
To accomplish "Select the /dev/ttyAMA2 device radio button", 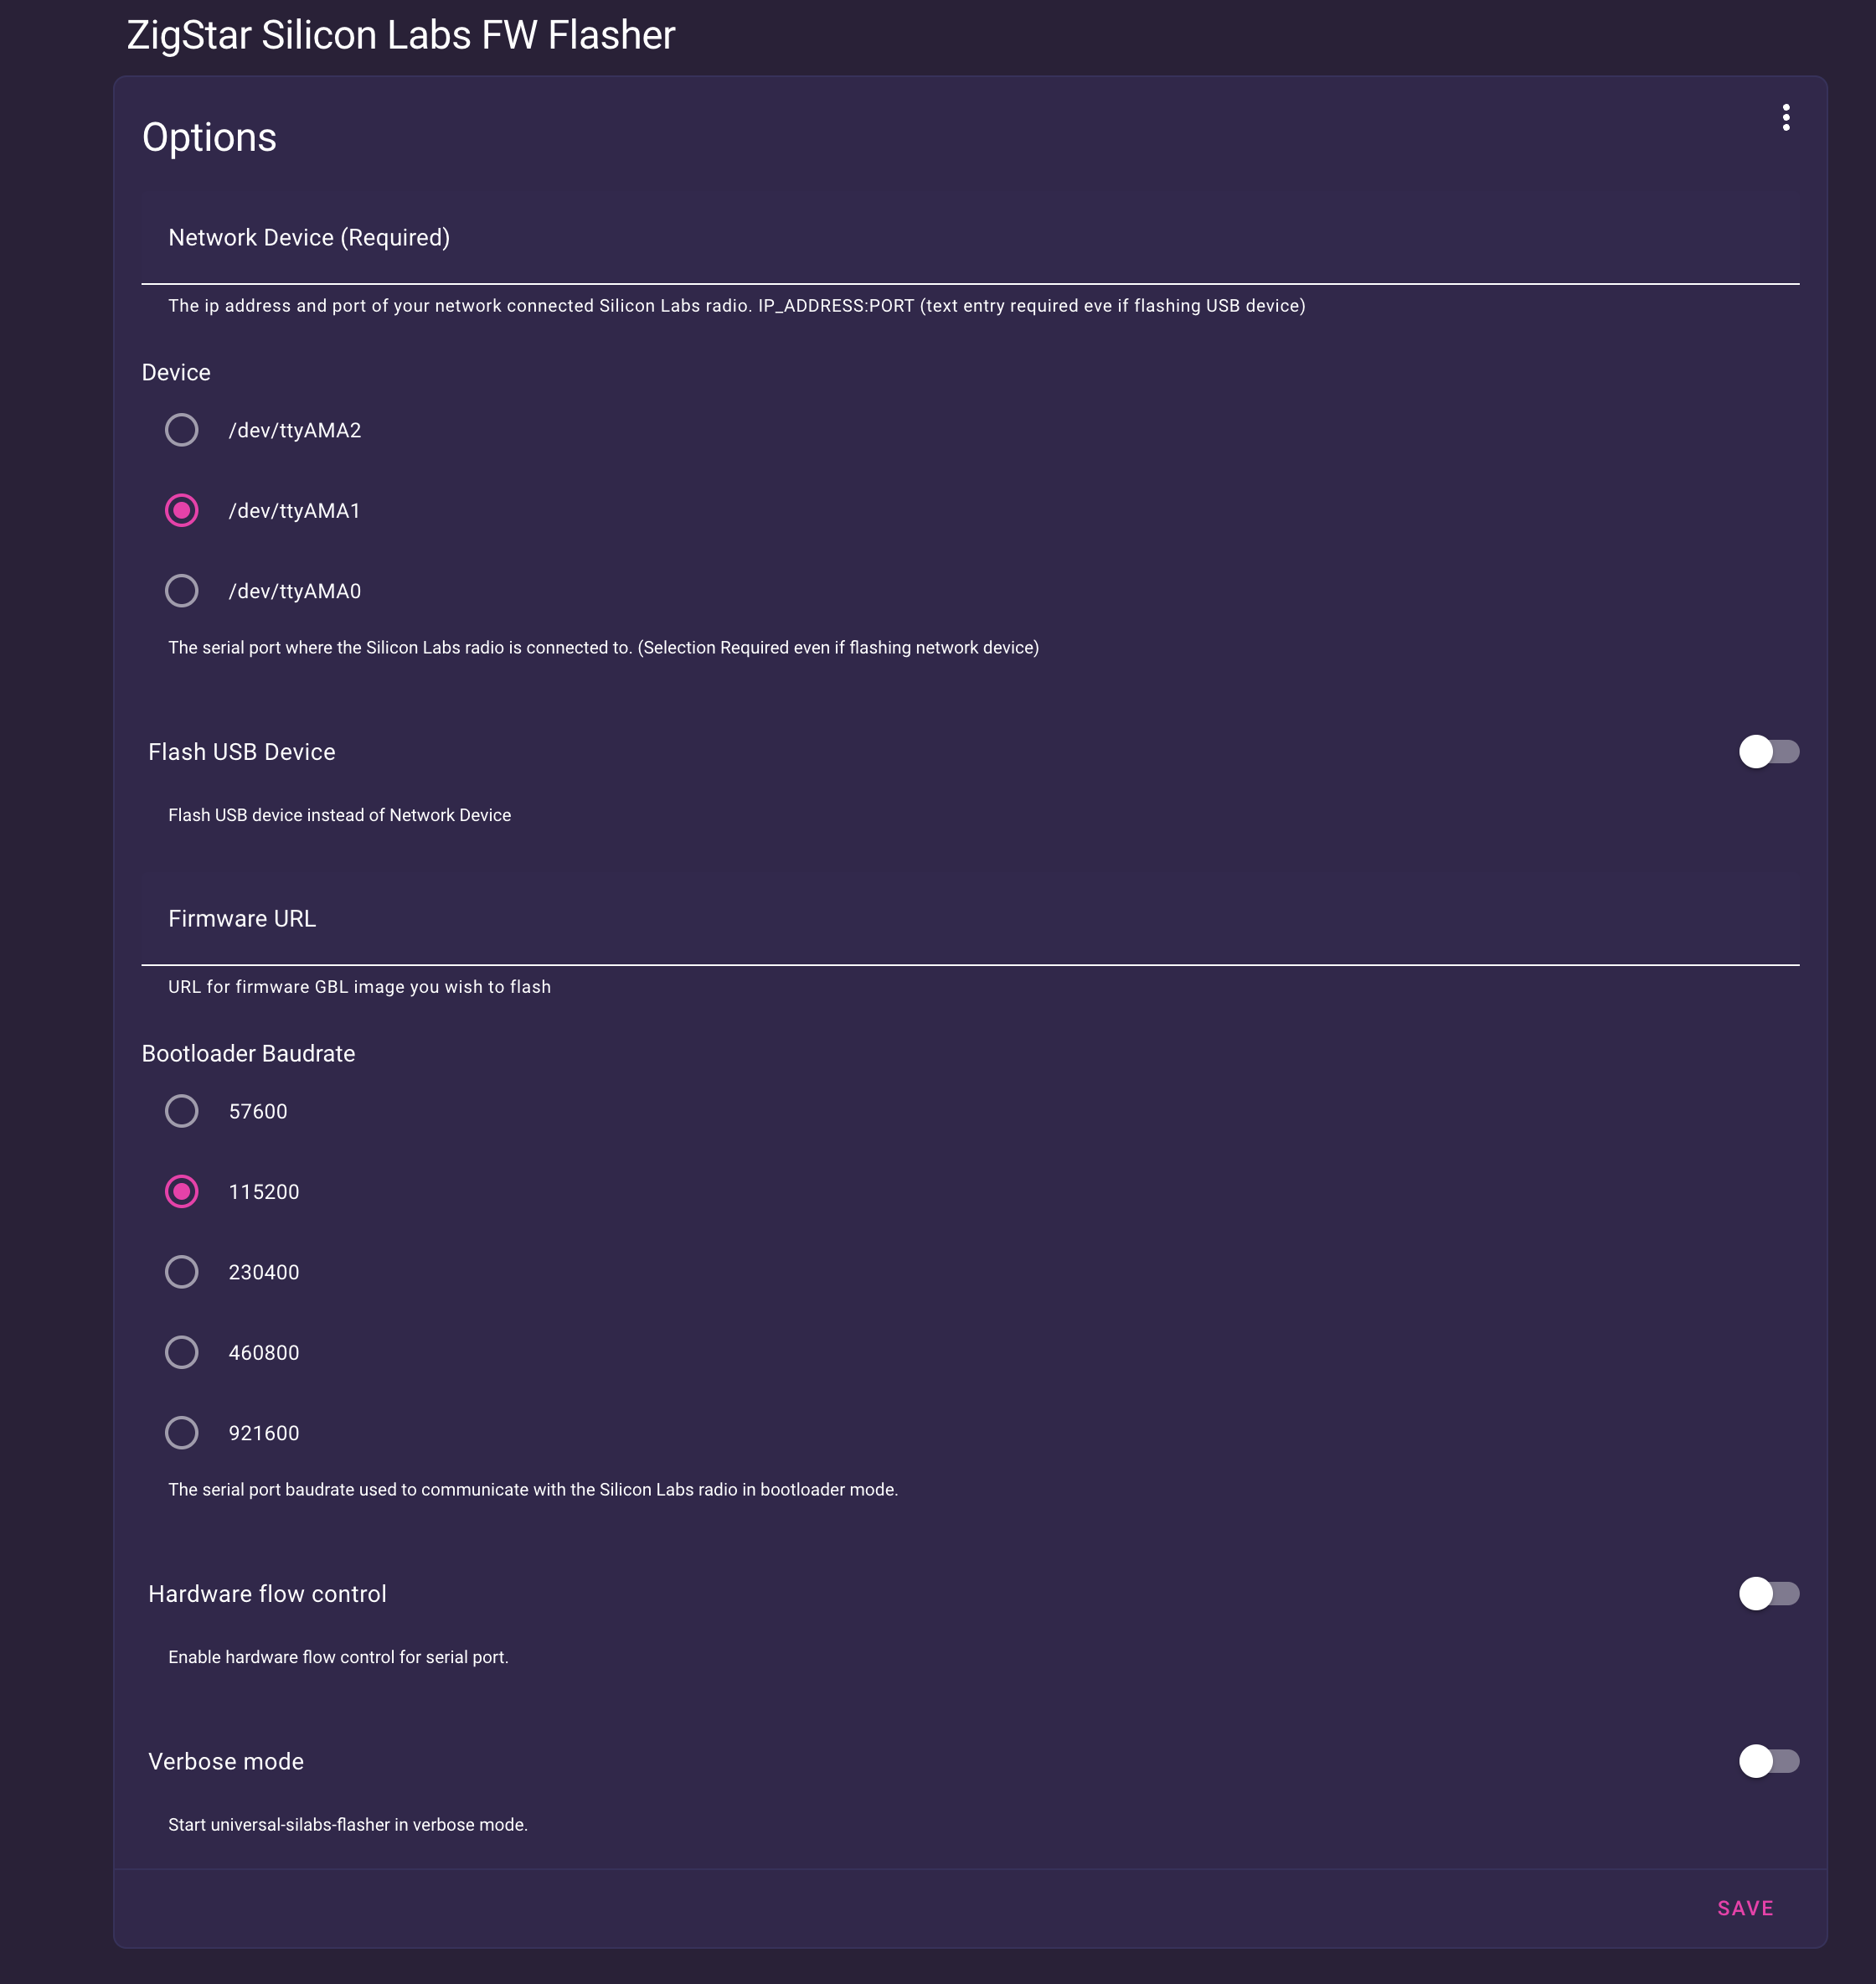I will click(181, 430).
